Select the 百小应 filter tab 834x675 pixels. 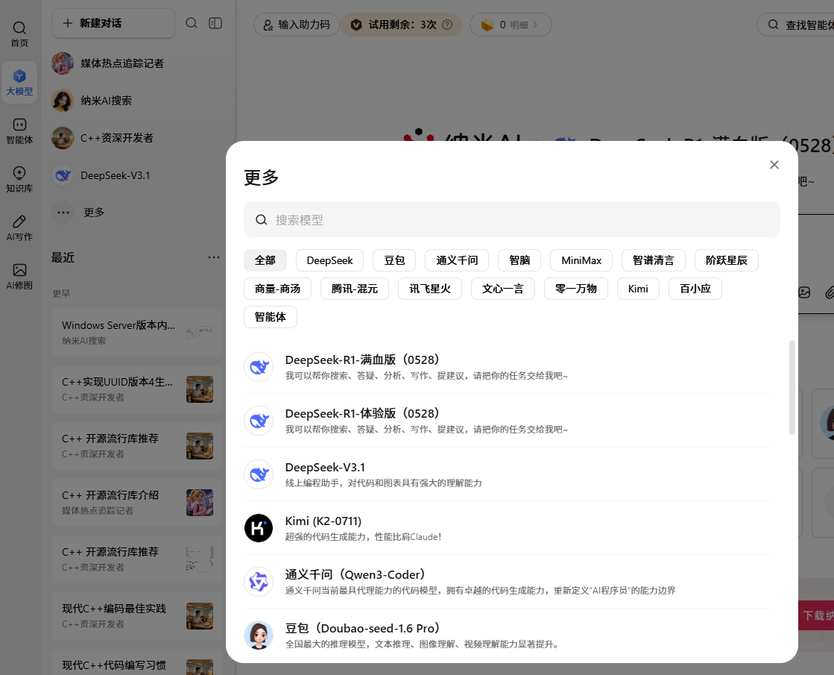pyautogui.click(x=695, y=289)
